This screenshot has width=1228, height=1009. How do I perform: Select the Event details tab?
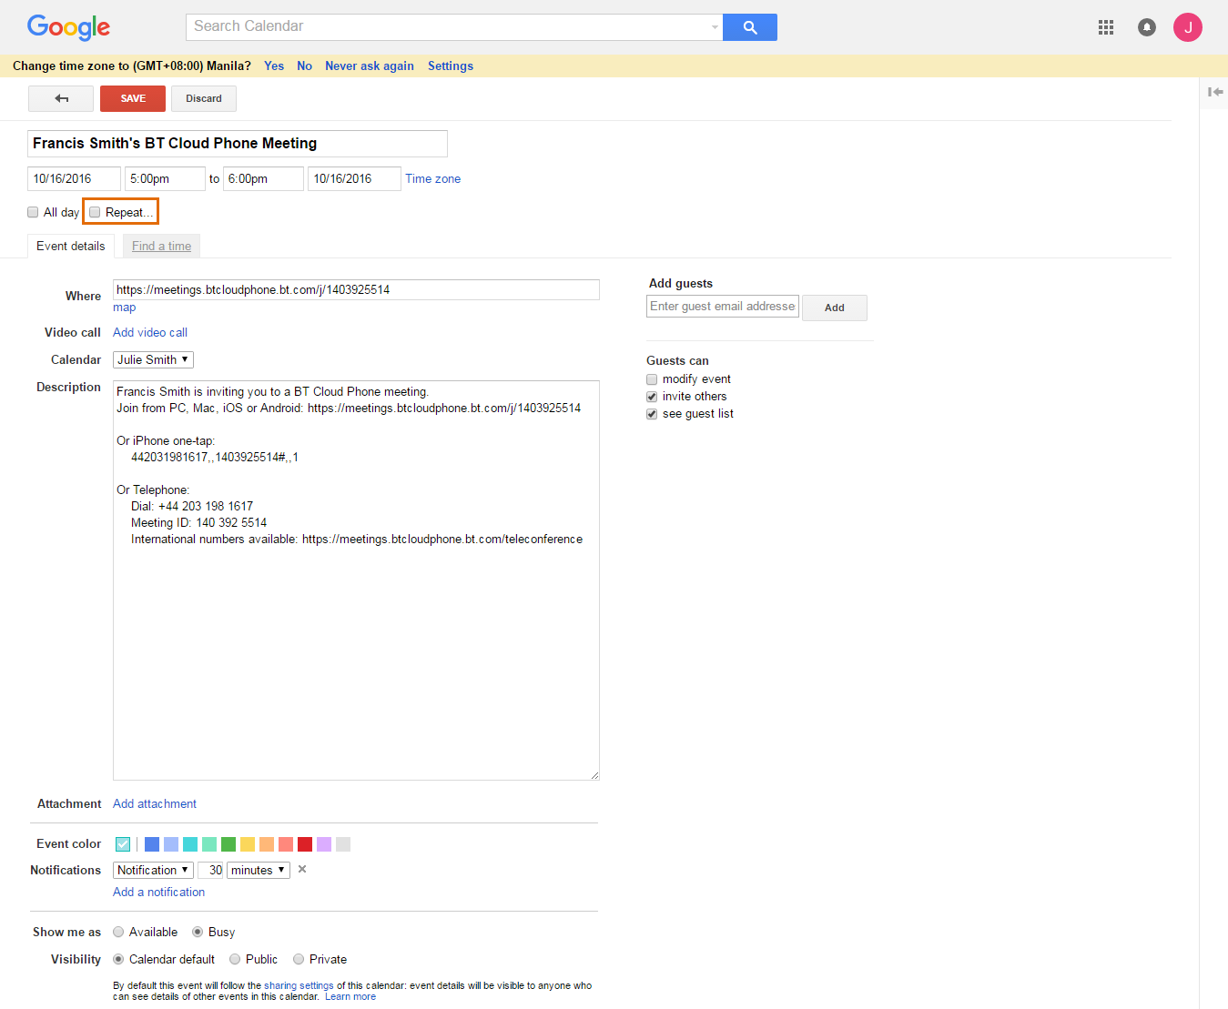coord(71,246)
